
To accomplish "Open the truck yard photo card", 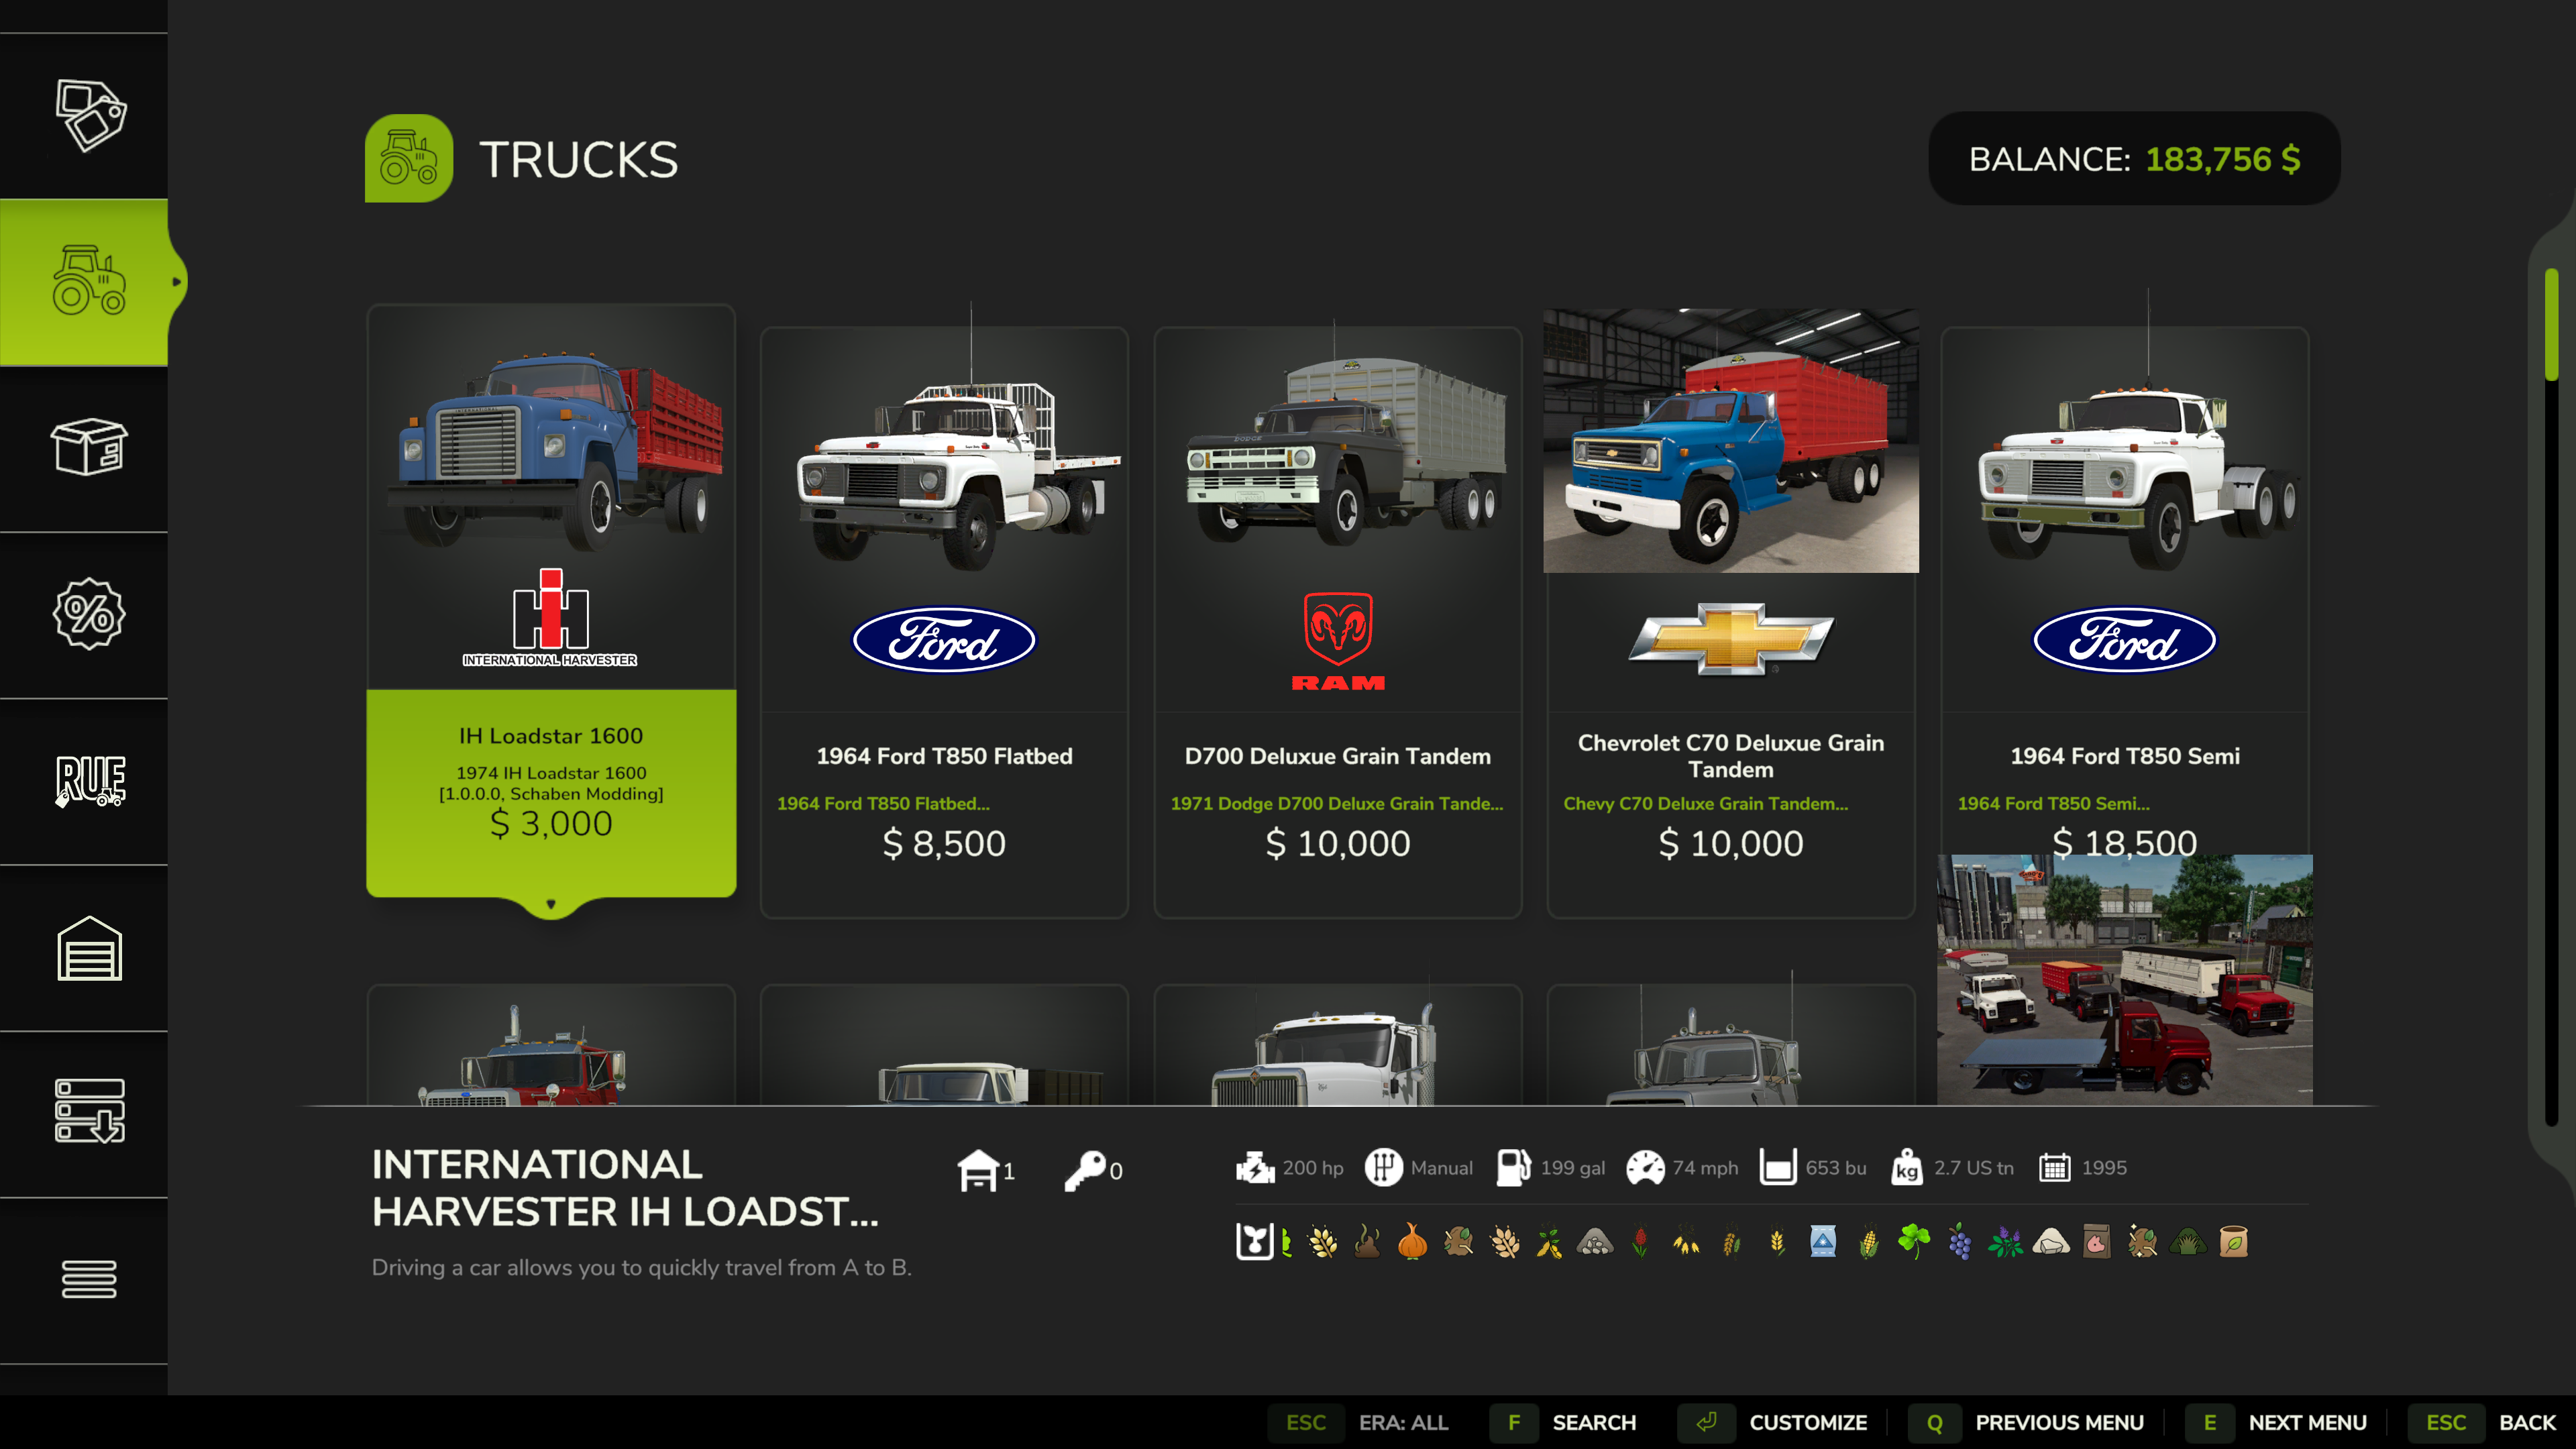I will [x=2125, y=980].
